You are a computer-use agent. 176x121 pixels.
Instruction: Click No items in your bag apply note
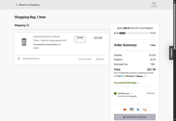[127, 96]
